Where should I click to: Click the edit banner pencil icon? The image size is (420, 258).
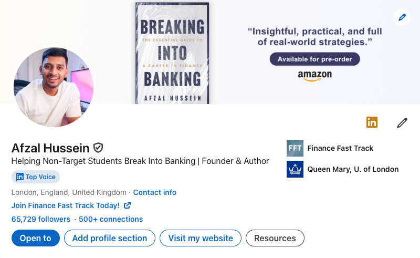tap(402, 17)
